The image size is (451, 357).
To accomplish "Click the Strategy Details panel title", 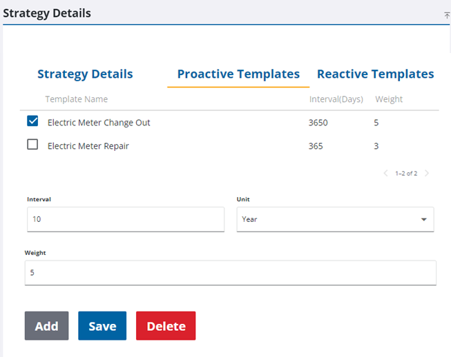I will pos(46,13).
